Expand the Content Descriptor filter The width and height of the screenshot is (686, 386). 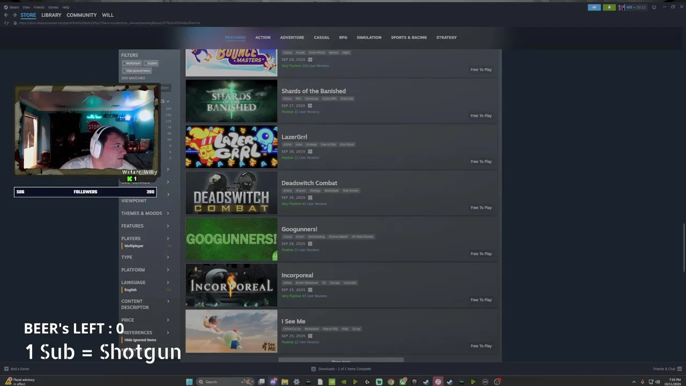click(x=145, y=305)
